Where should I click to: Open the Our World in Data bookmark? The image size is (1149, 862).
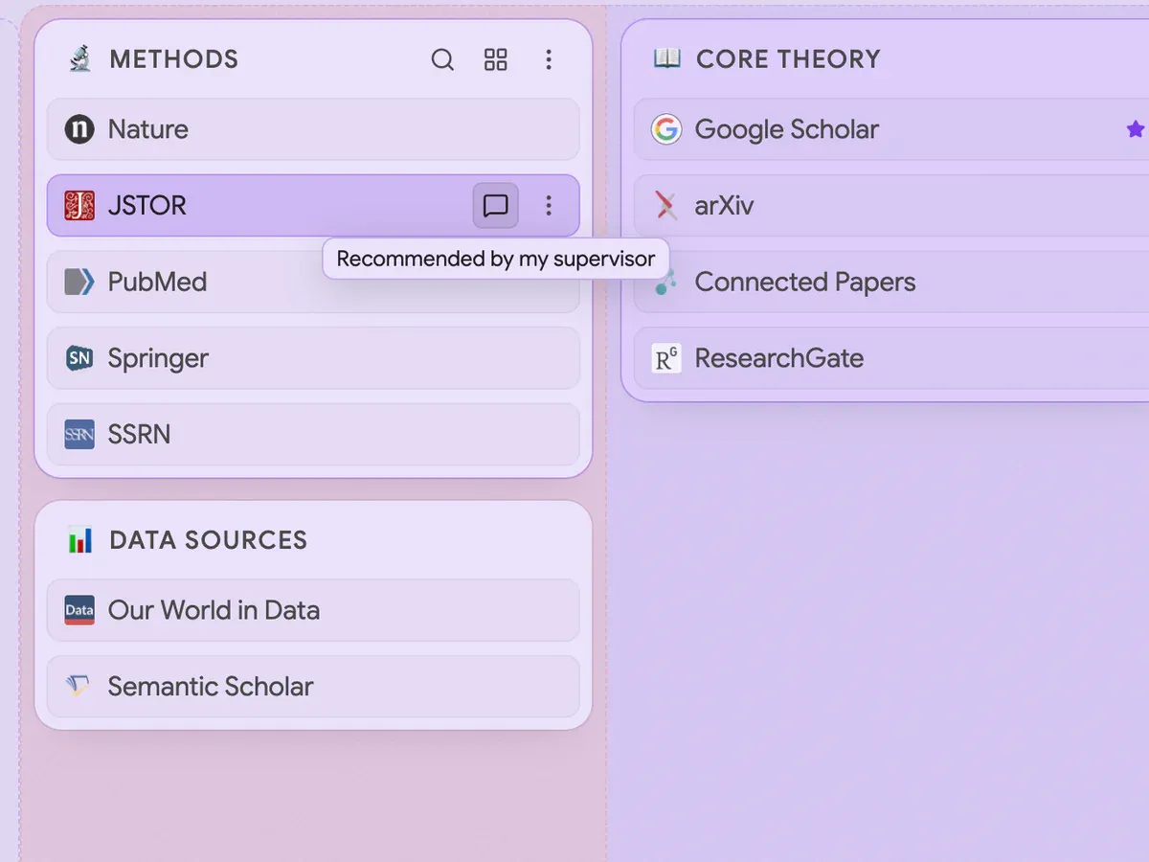pos(313,610)
